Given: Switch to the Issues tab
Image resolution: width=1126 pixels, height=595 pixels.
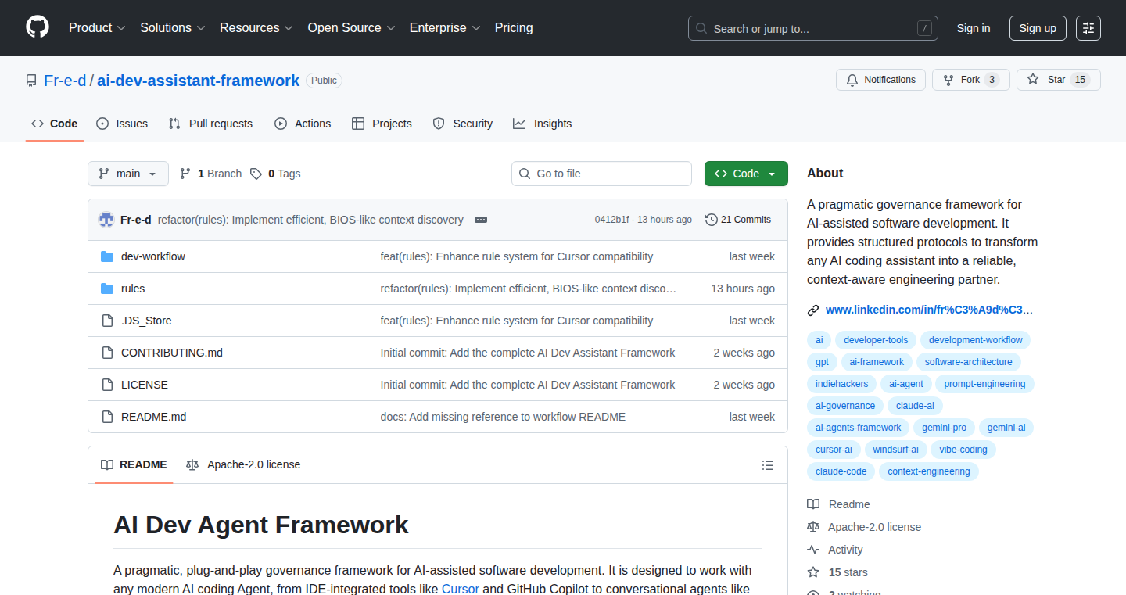Looking at the screenshot, I should coord(122,124).
